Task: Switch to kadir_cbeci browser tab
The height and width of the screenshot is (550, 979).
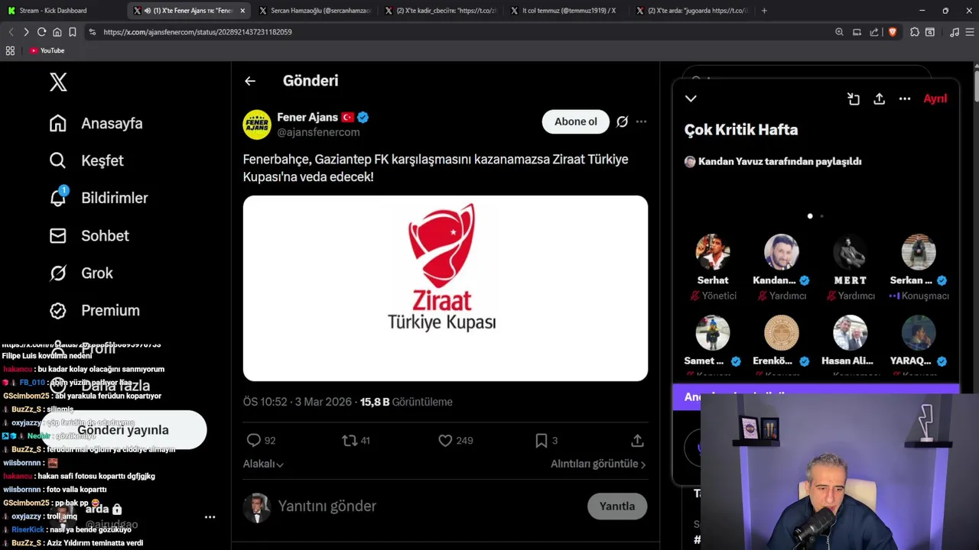Action: tap(441, 11)
